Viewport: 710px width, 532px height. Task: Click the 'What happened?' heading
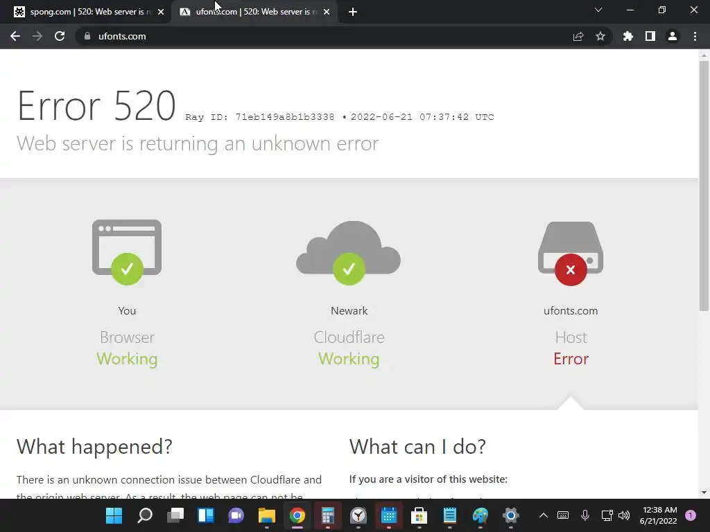tap(94, 447)
